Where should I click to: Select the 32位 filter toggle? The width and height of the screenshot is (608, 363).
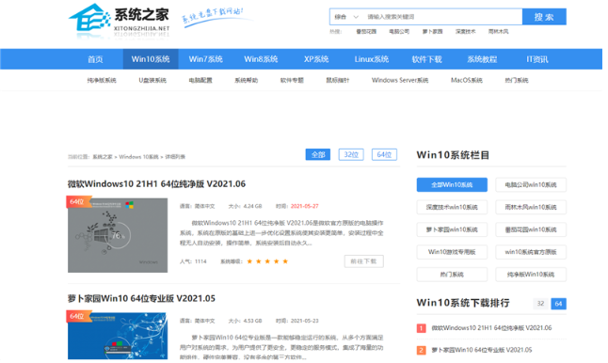tap(351, 154)
